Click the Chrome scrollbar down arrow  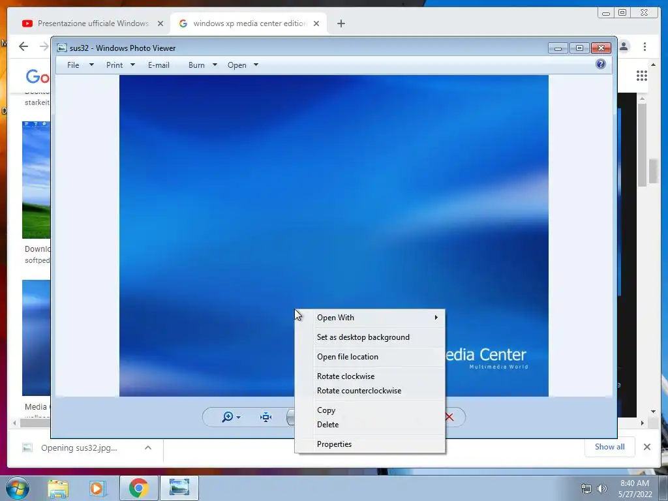(x=653, y=412)
